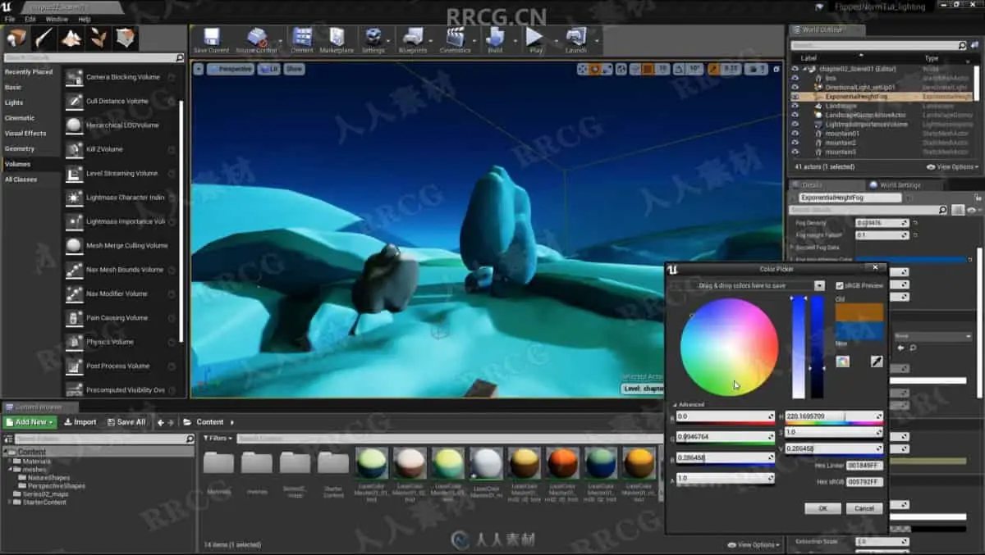Click the camera speed viewport icon
This screenshot has height=555, width=985.
coord(757,70)
